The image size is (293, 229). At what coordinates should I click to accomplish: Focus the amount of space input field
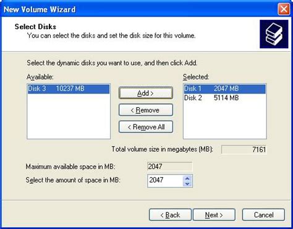[165, 181]
